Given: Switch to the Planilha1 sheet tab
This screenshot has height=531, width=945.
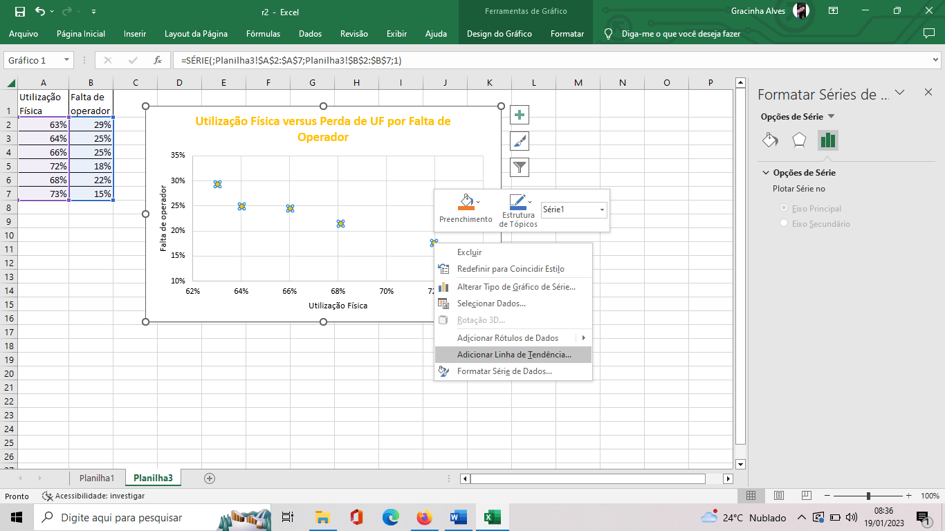Looking at the screenshot, I should (97, 478).
